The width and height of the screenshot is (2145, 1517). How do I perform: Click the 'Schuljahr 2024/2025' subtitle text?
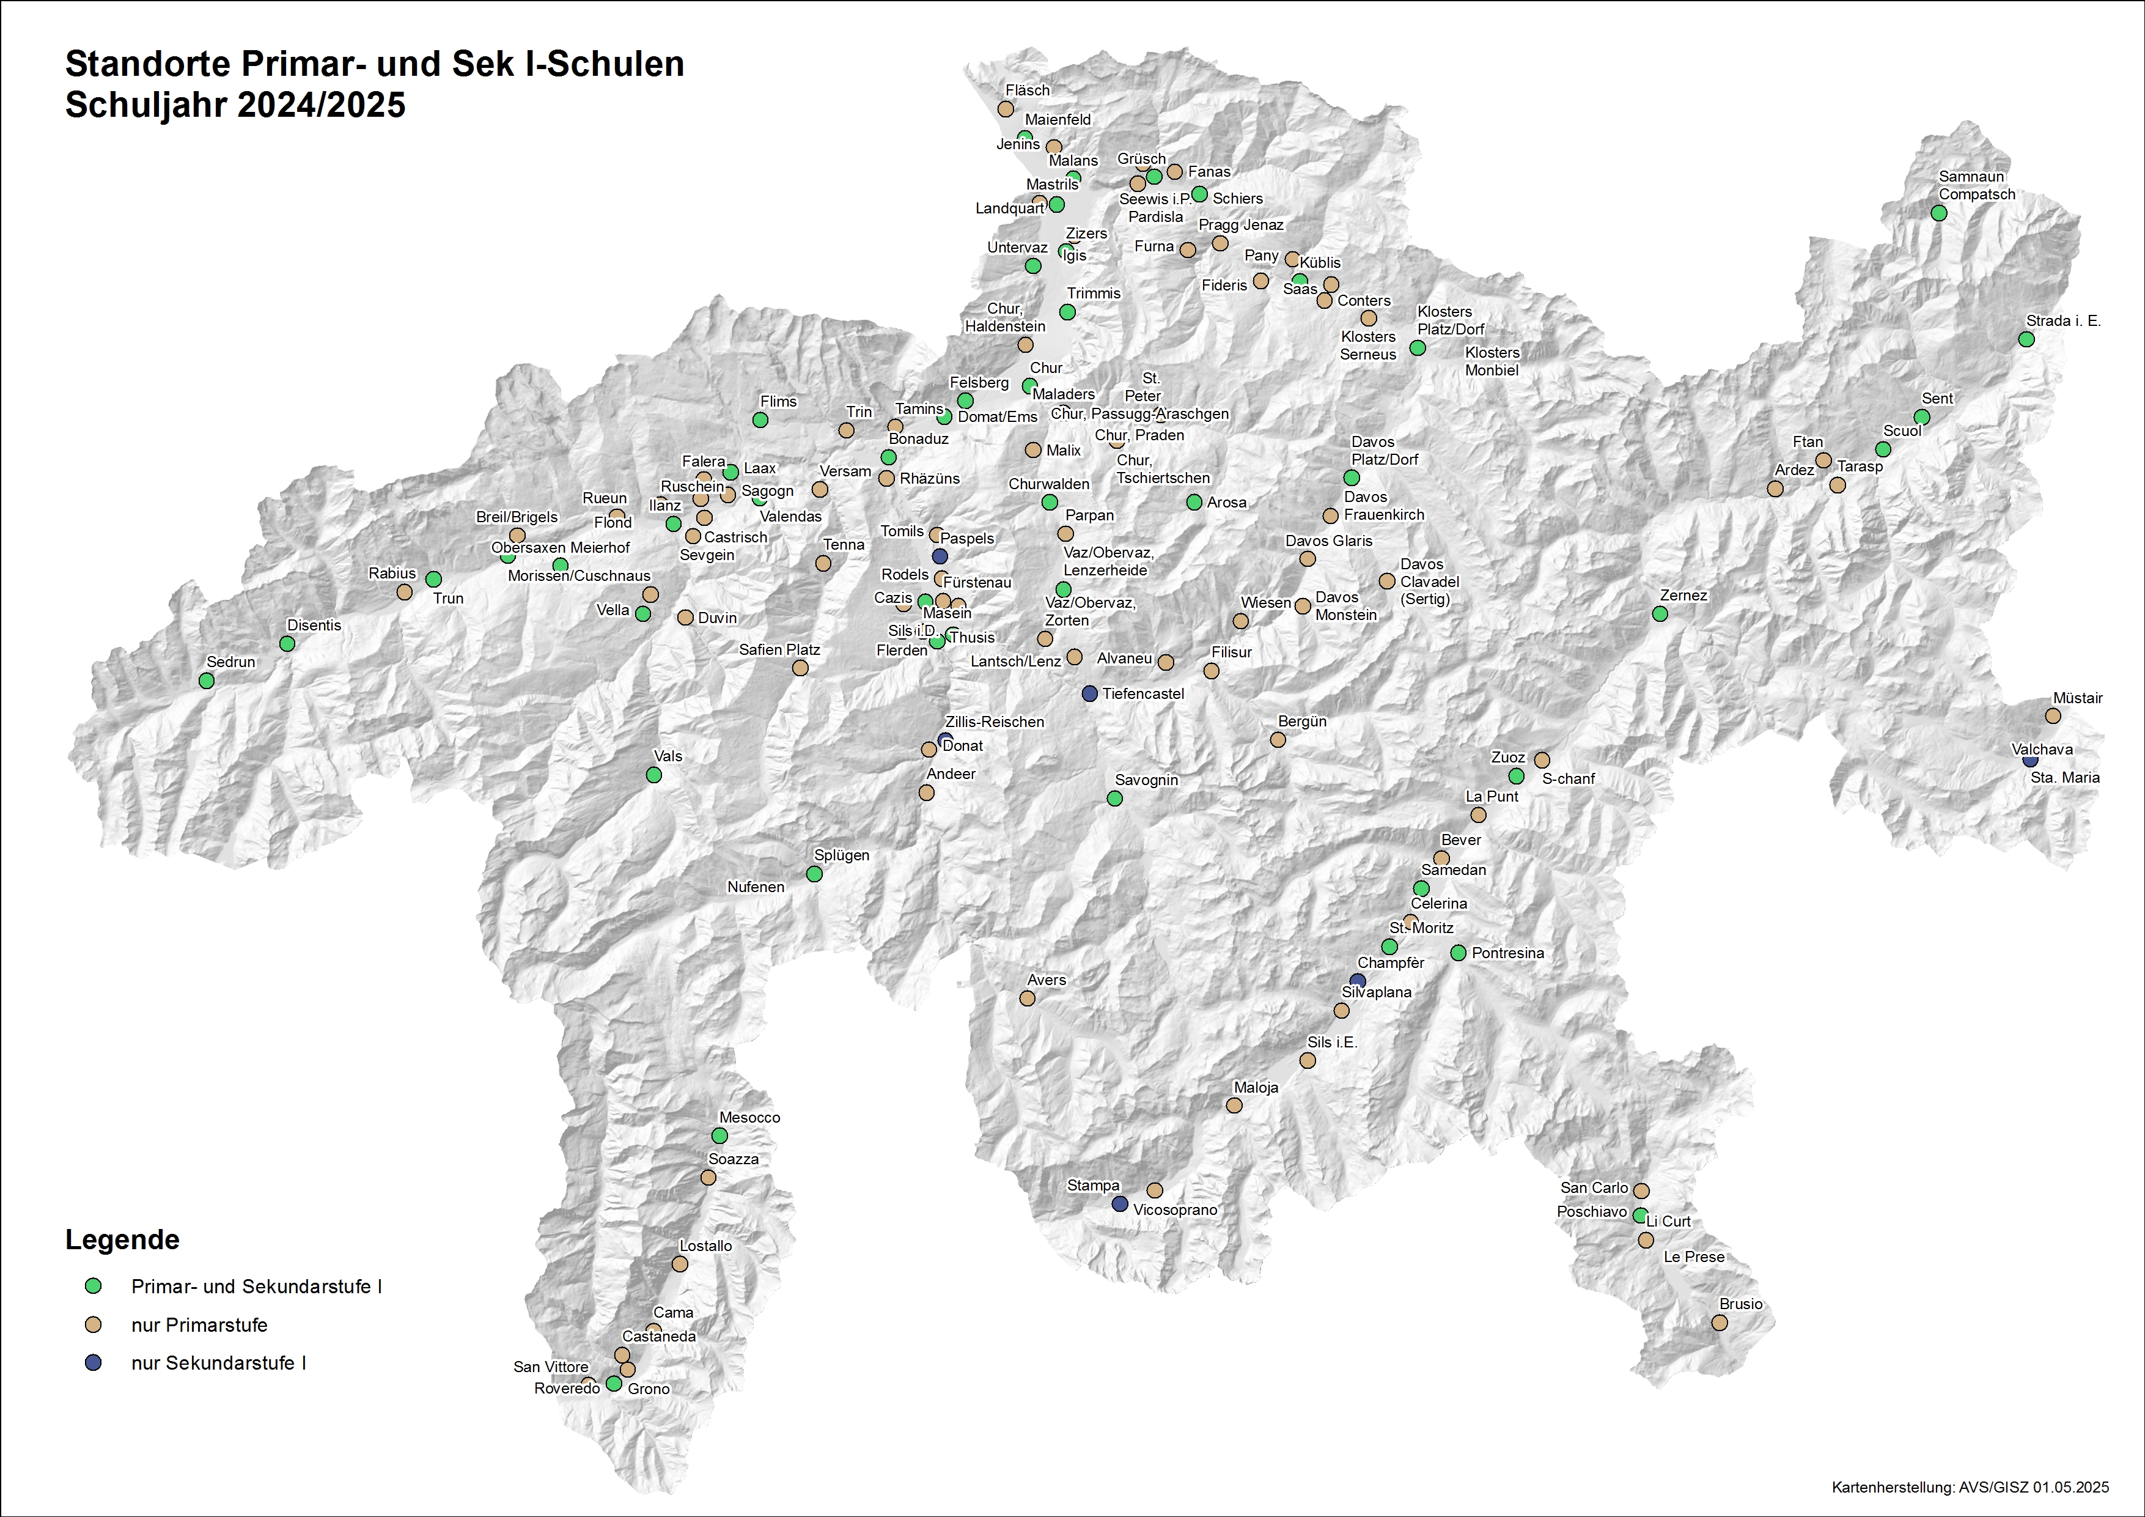[235, 105]
